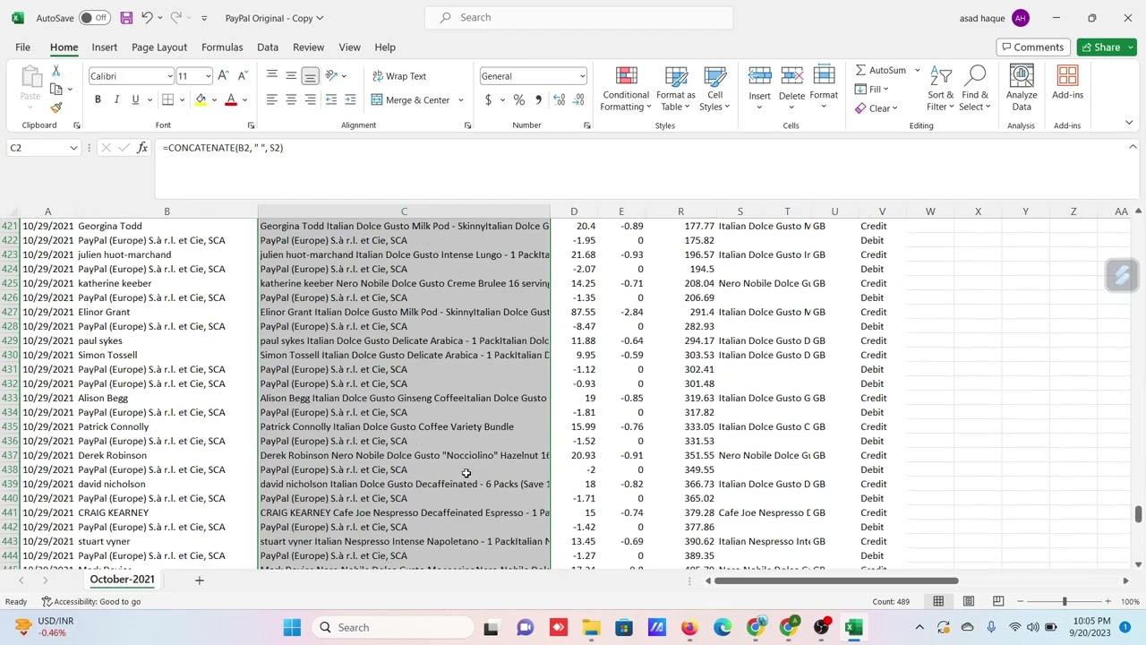
Task: Toggle Wrap Text for selected cells
Action: point(399,76)
